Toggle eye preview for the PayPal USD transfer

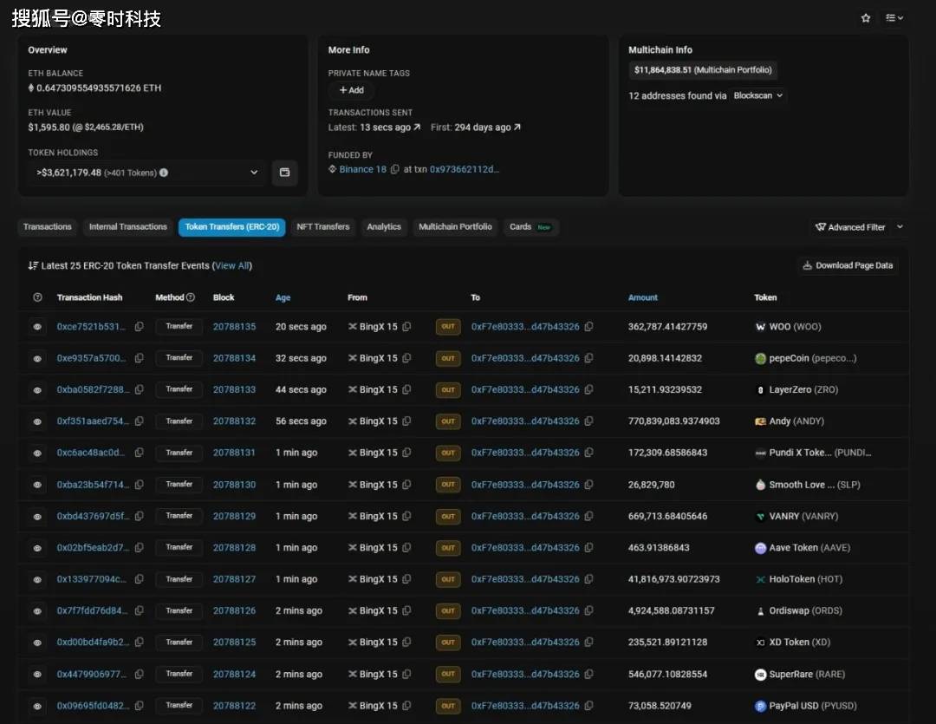pyautogui.click(x=37, y=706)
